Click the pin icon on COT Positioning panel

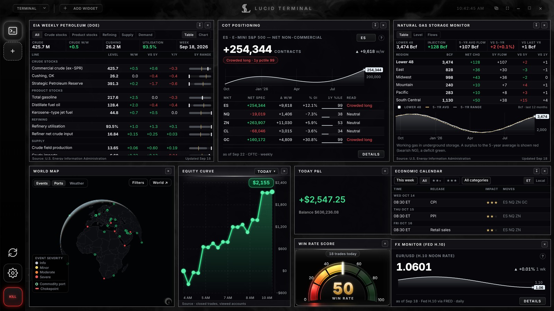pos(375,25)
